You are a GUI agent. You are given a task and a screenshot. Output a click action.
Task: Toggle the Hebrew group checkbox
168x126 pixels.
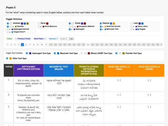tap(101, 23)
